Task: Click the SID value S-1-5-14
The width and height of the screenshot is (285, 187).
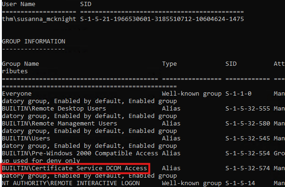Action: tap(240, 183)
